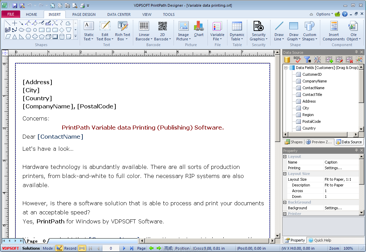Click the delete formula field icon

pos(350,60)
